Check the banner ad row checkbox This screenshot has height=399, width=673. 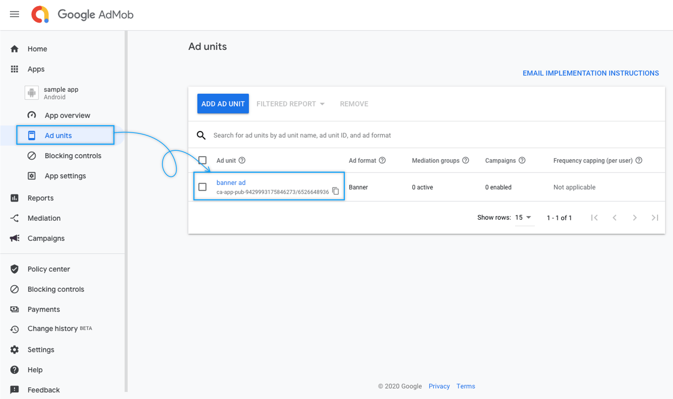pyautogui.click(x=202, y=187)
